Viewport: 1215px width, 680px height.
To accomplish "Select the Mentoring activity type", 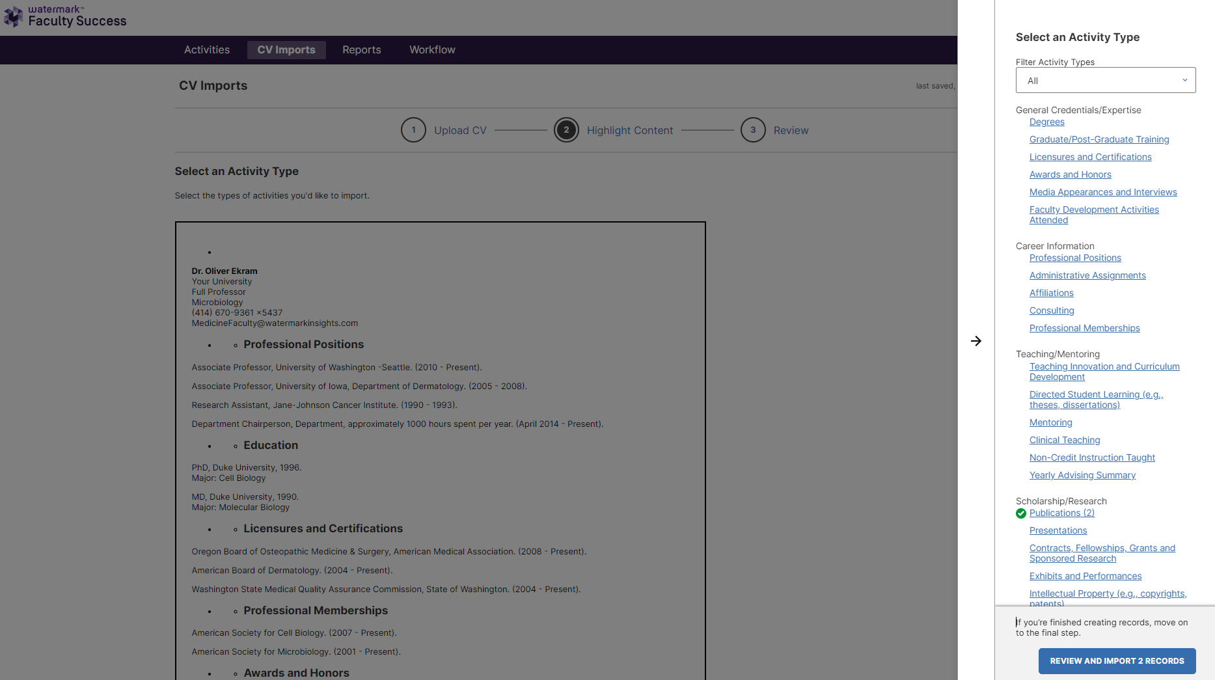I will coord(1050,422).
